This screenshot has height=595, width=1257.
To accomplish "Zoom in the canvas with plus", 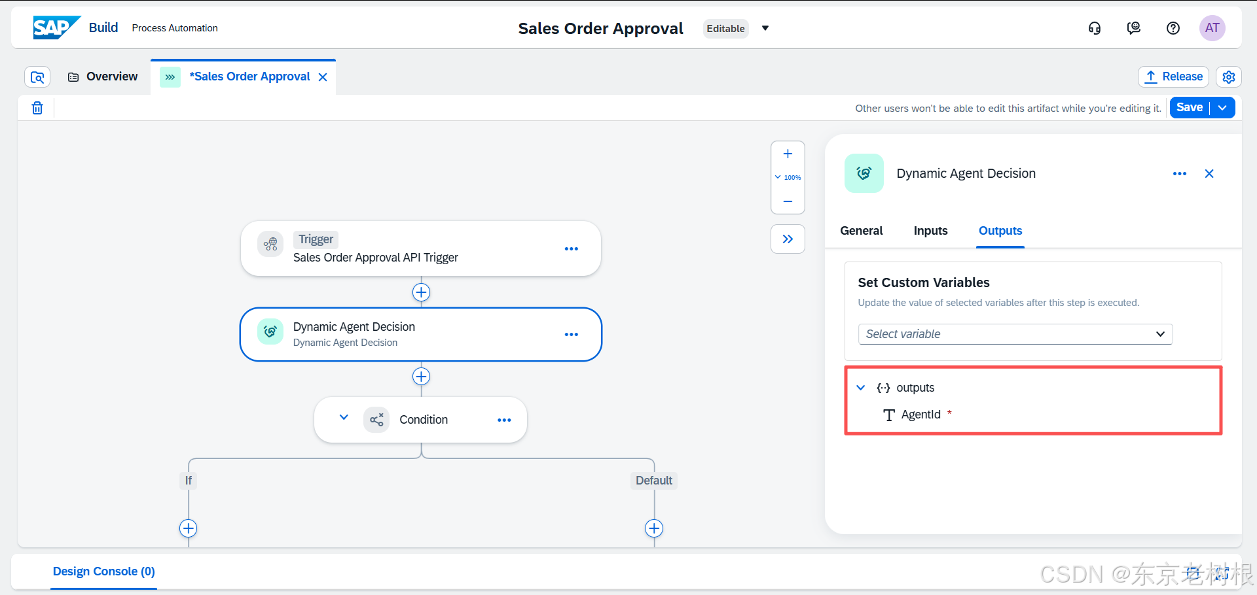I will coord(788,154).
